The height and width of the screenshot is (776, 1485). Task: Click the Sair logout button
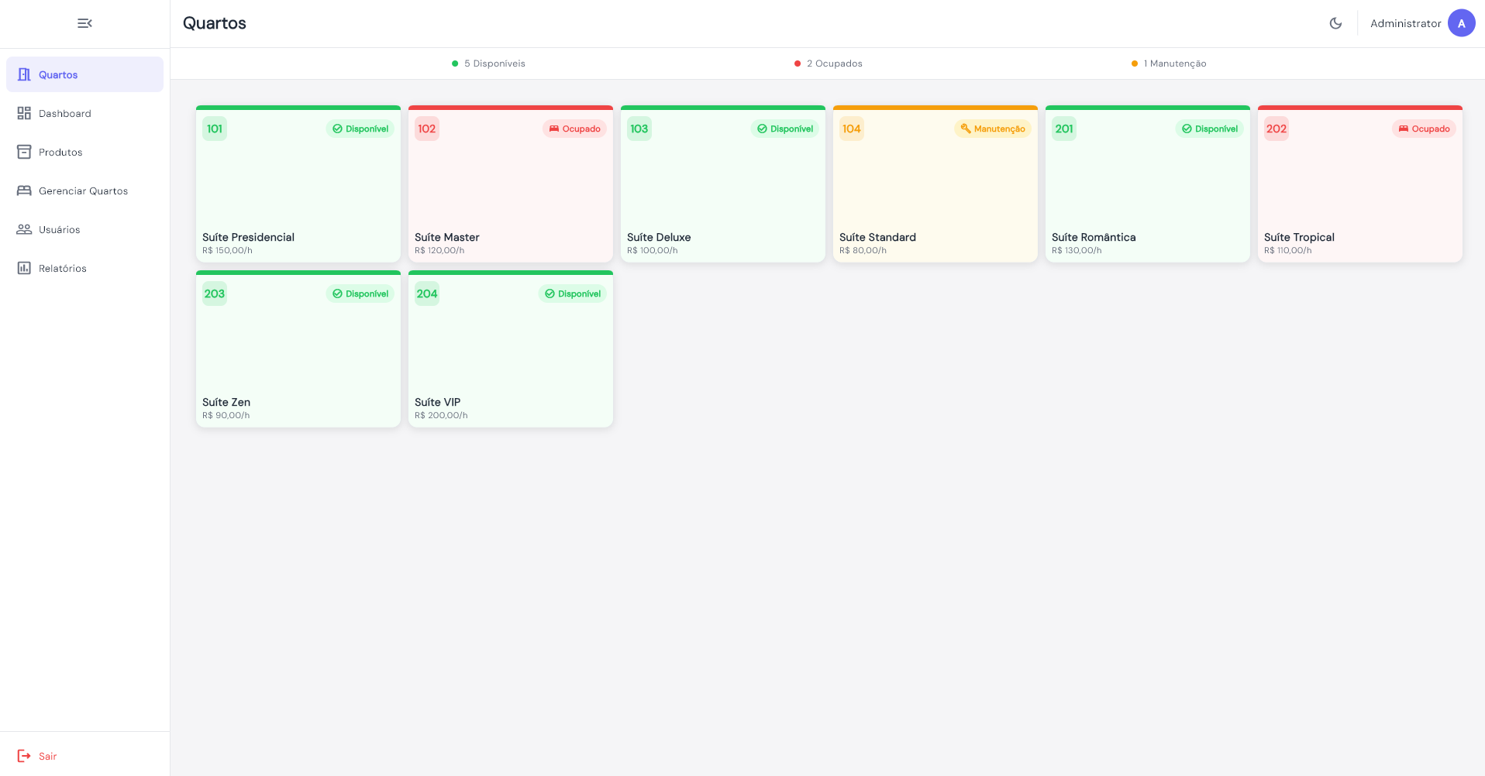tap(37, 756)
